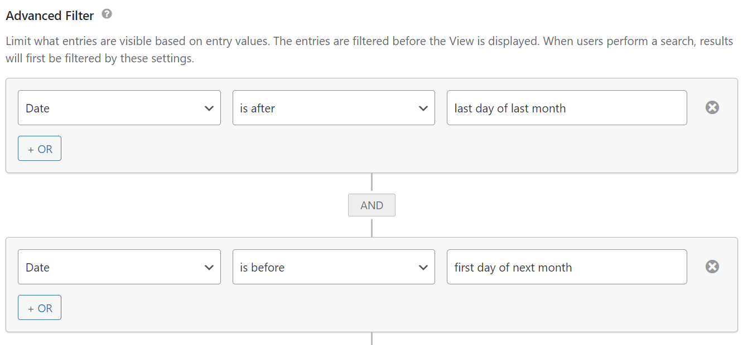This screenshot has height=345, width=743.
Task: Click the 'Advanced Filter' heading
Action: click(50, 16)
